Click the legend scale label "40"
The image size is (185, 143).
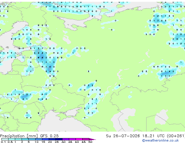(x=77, y=142)
